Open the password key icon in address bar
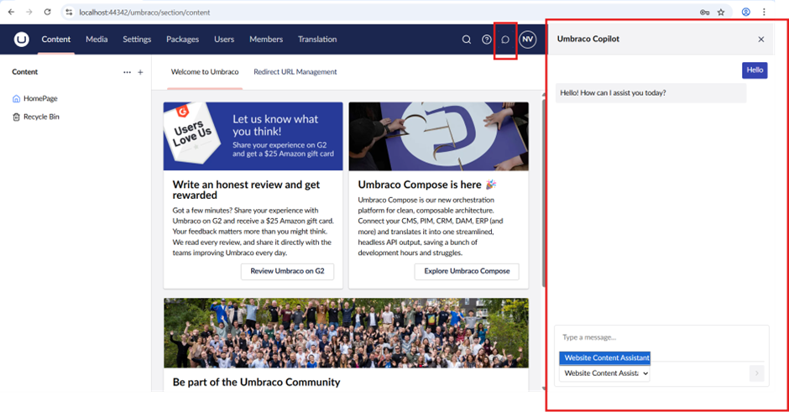The height and width of the screenshot is (412, 789). click(x=704, y=12)
